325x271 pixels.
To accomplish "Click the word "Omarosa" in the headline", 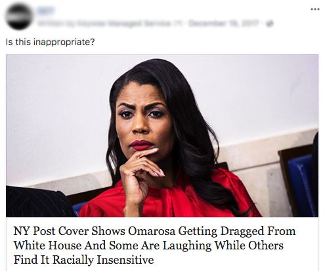I will point(152,231).
